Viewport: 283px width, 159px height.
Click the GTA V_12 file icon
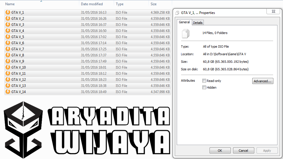[x=8, y=80]
